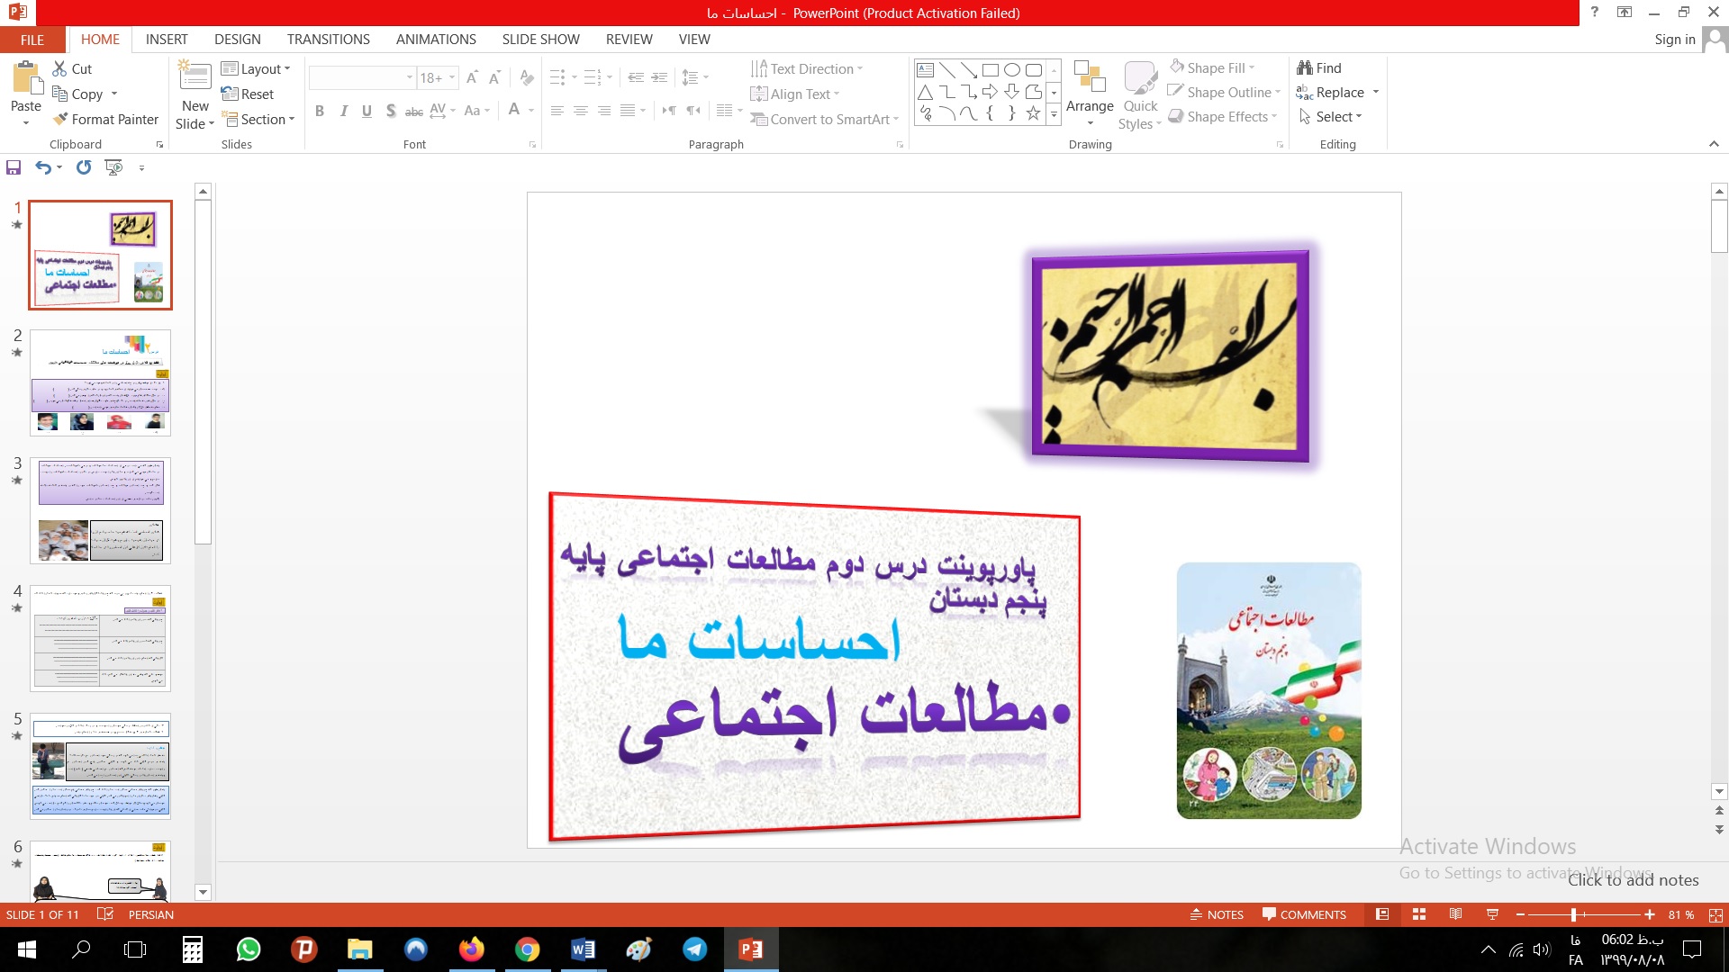
Task: Click the Find binoculars icon
Action: (1305, 68)
